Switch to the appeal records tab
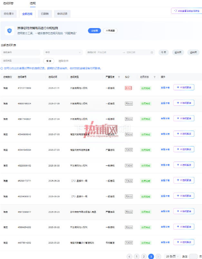The width and height of the screenshot is (202, 259). [62, 14]
